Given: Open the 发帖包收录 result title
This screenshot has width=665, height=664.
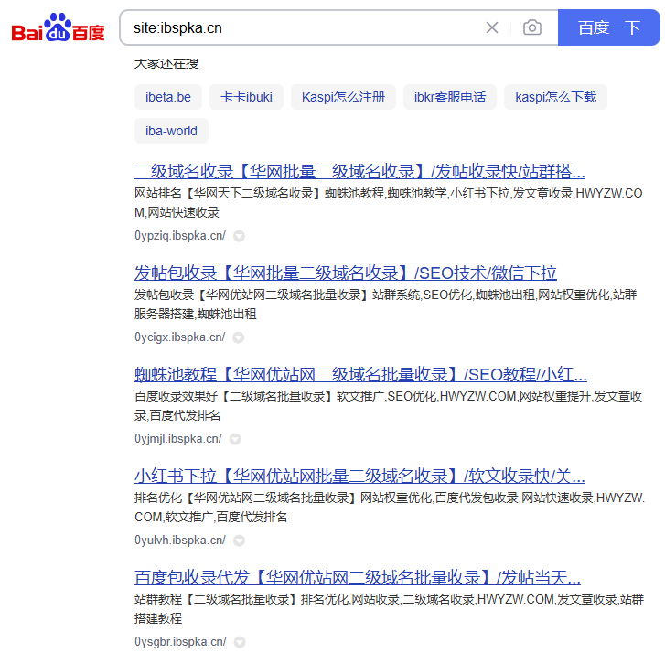Looking at the screenshot, I should pyautogui.click(x=345, y=273).
